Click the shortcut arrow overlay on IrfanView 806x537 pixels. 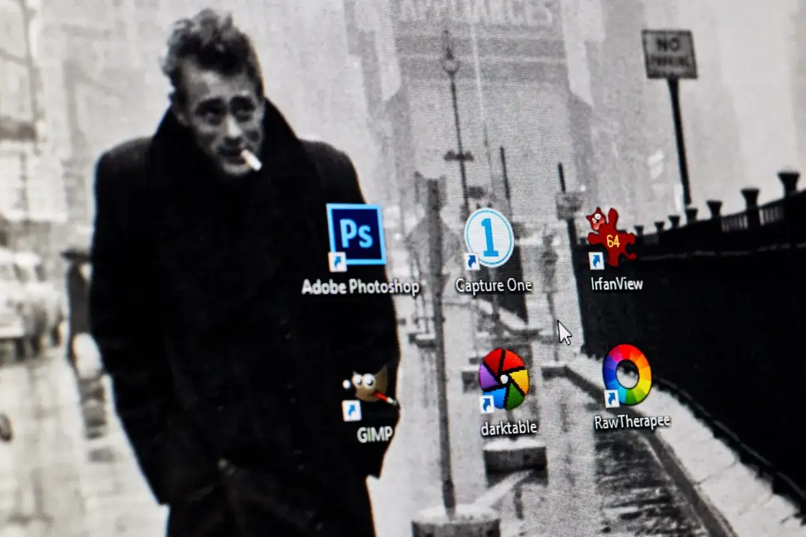596,261
